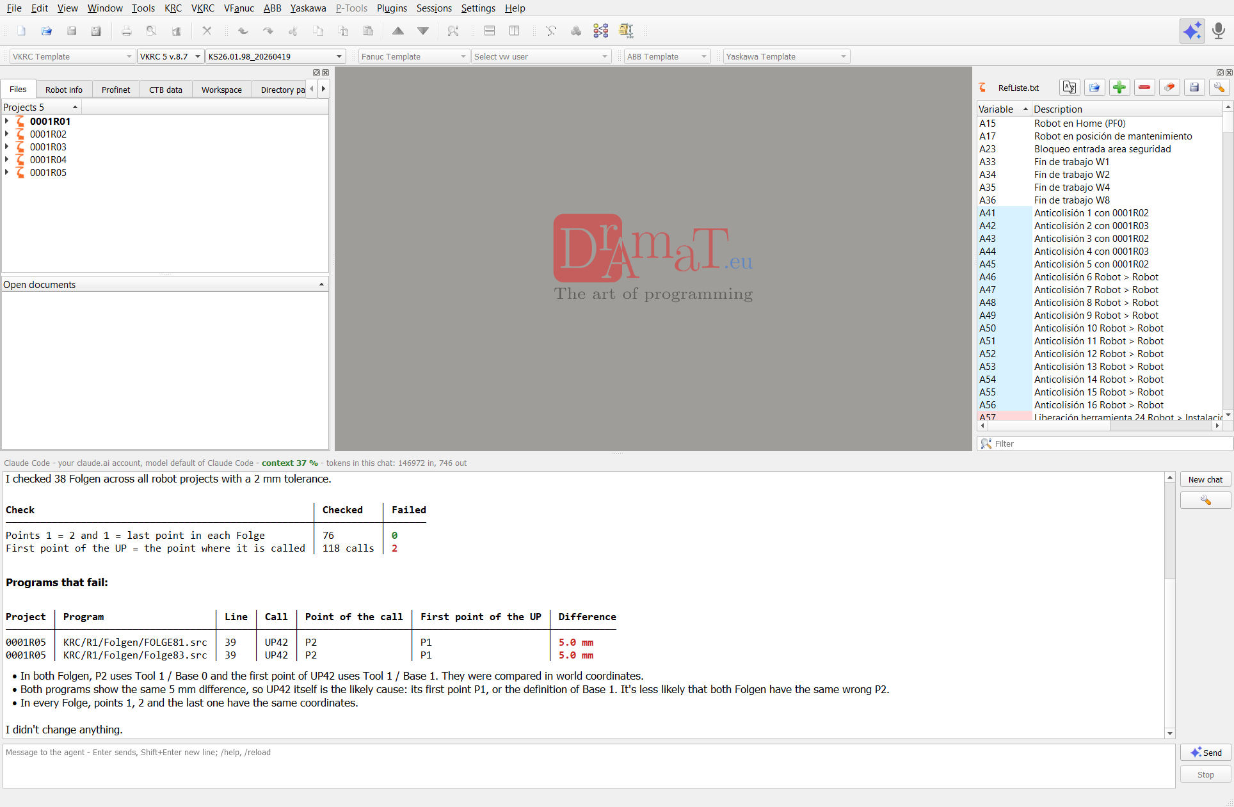Click the translate icon in RefListe panel
This screenshot has height=807, width=1234.
click(1069, 88)
